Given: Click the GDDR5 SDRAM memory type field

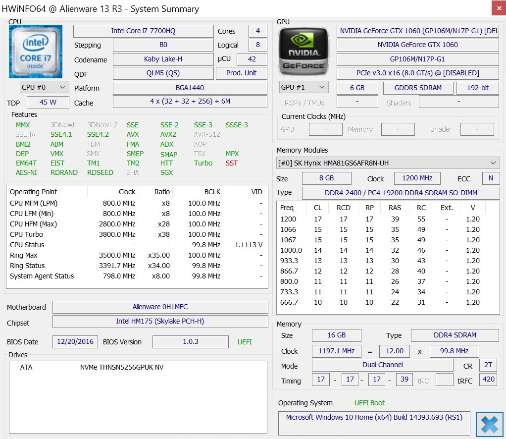Looking at the screenshot, I should point(418,88).
